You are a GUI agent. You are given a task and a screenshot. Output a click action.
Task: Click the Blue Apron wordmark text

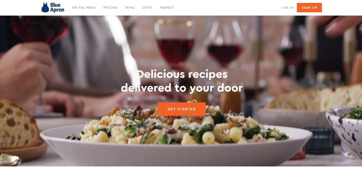click(57, 7)
